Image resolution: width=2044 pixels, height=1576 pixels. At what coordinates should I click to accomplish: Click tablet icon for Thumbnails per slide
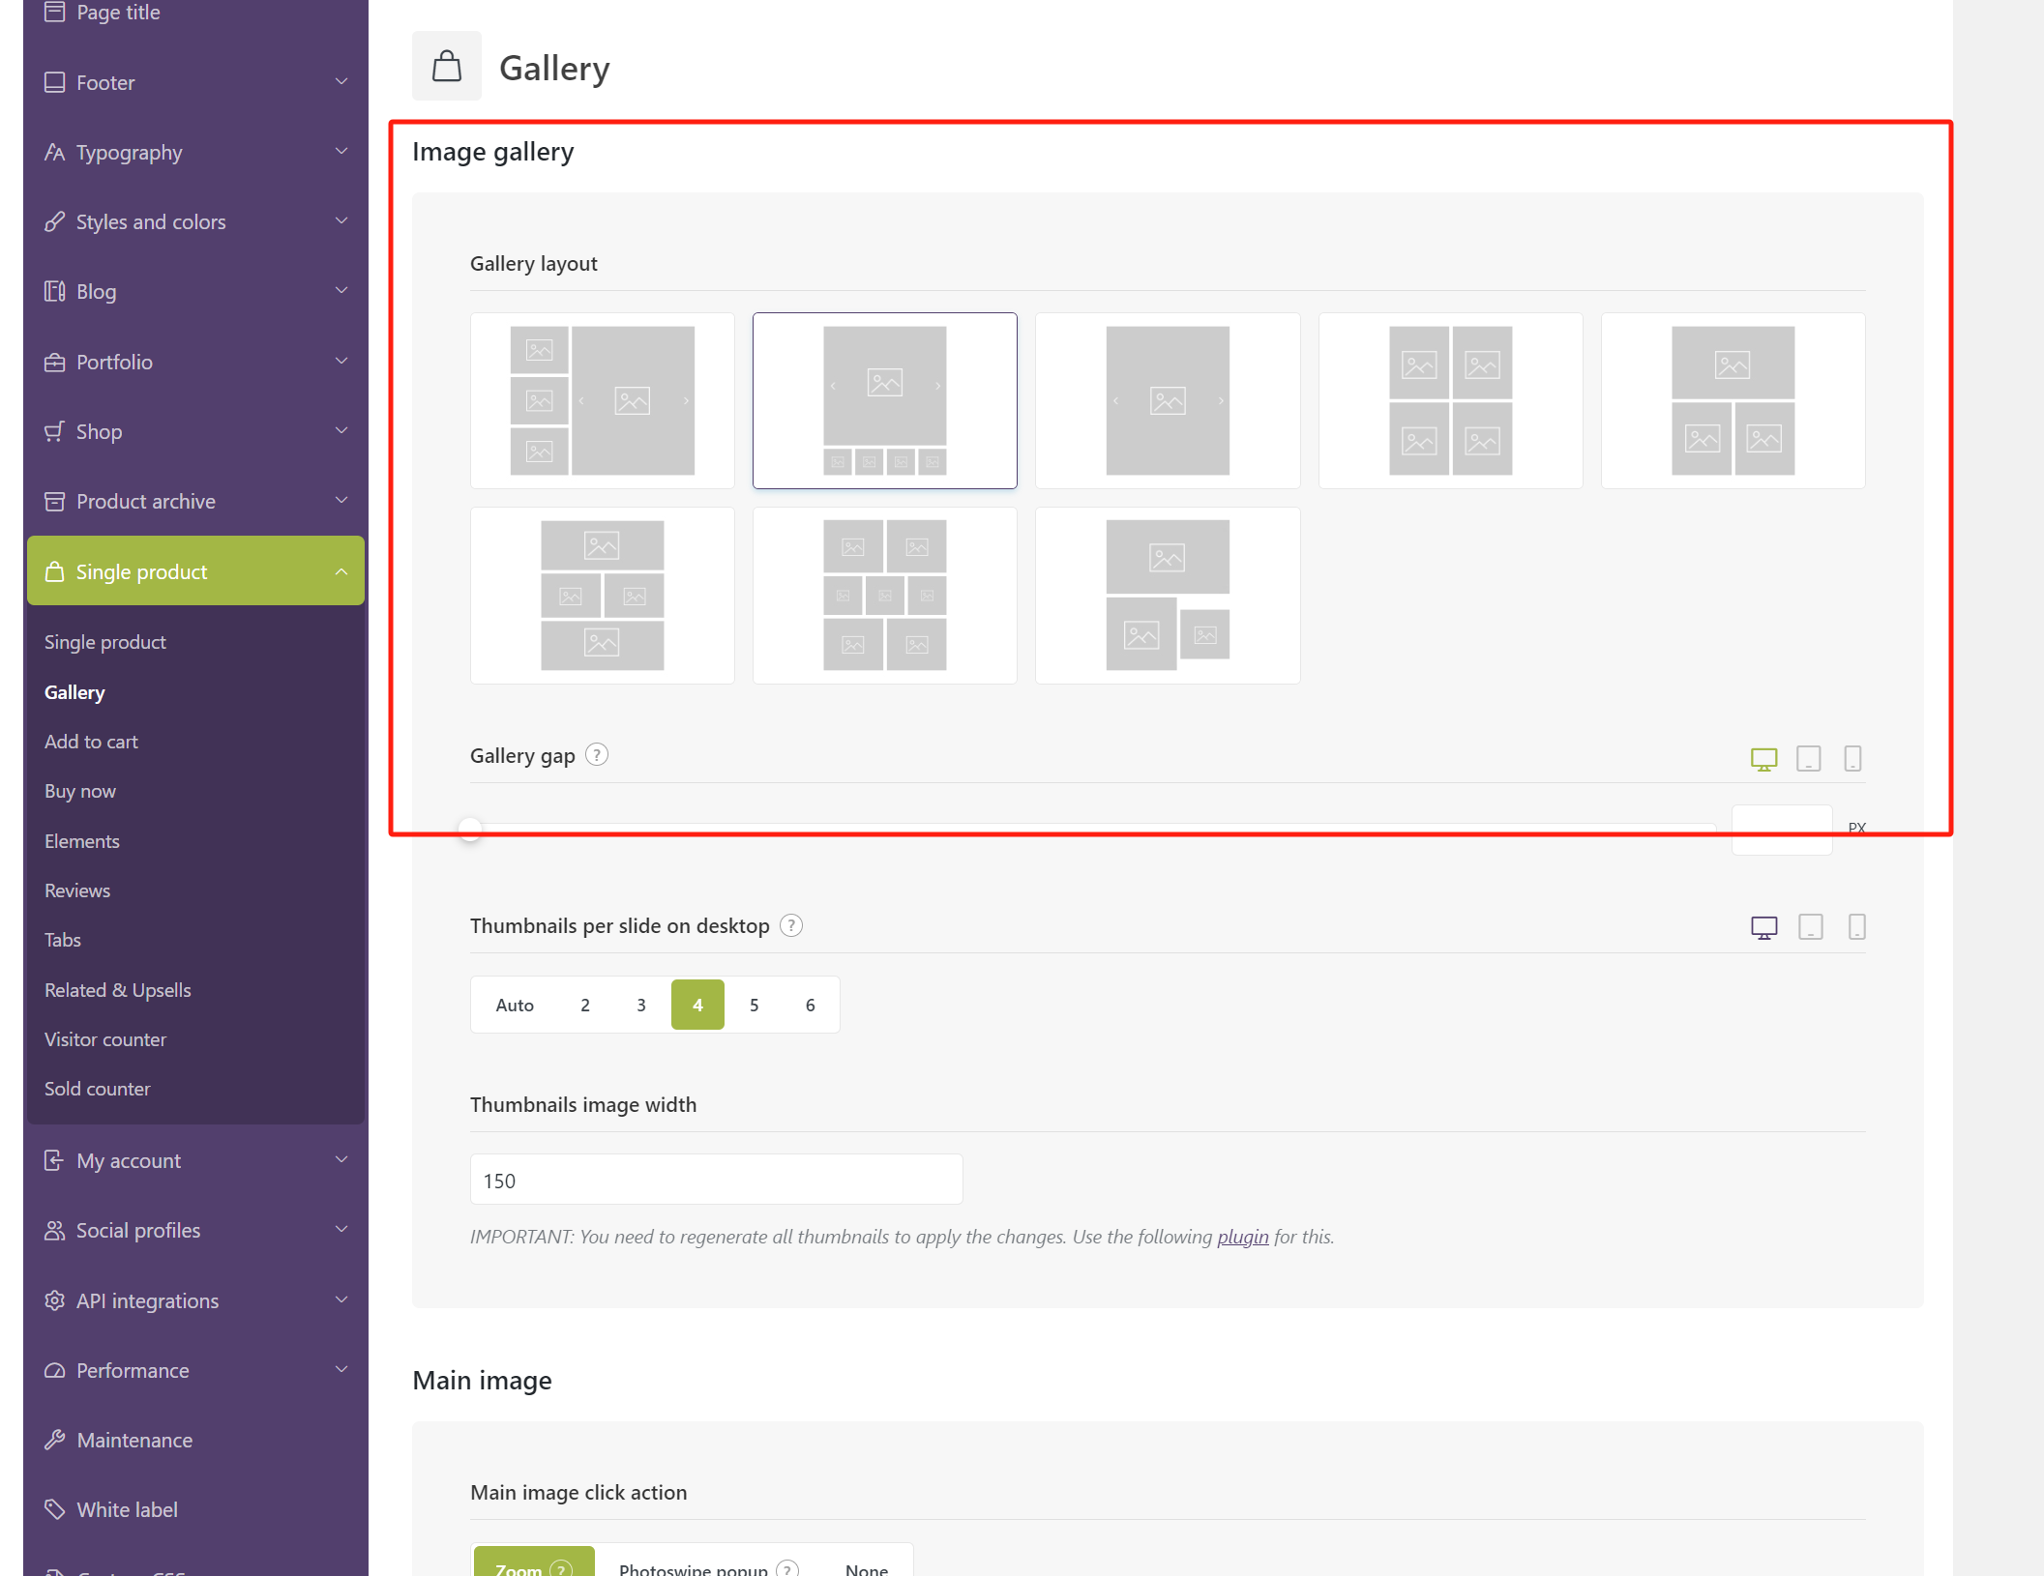pyautogui.click(x=1810, y=927)
